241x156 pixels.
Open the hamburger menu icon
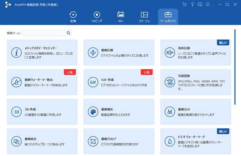pyautogui.click(x=208, y=4)
